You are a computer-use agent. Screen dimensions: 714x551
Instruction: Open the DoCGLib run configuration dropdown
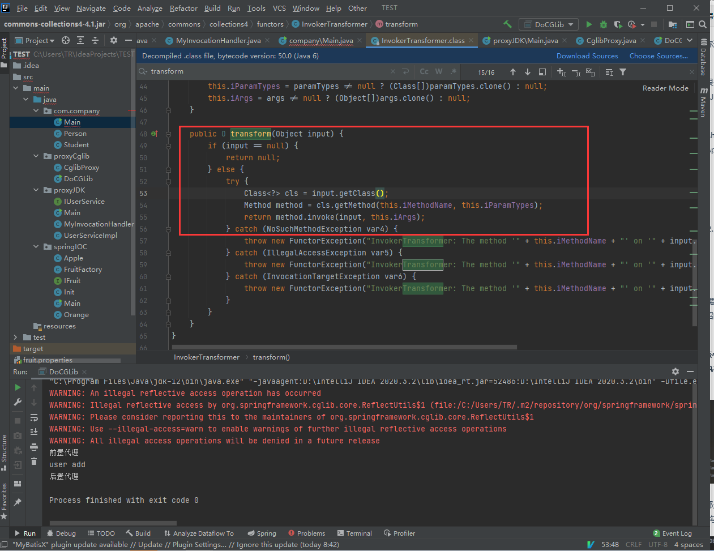coord(549,24)
